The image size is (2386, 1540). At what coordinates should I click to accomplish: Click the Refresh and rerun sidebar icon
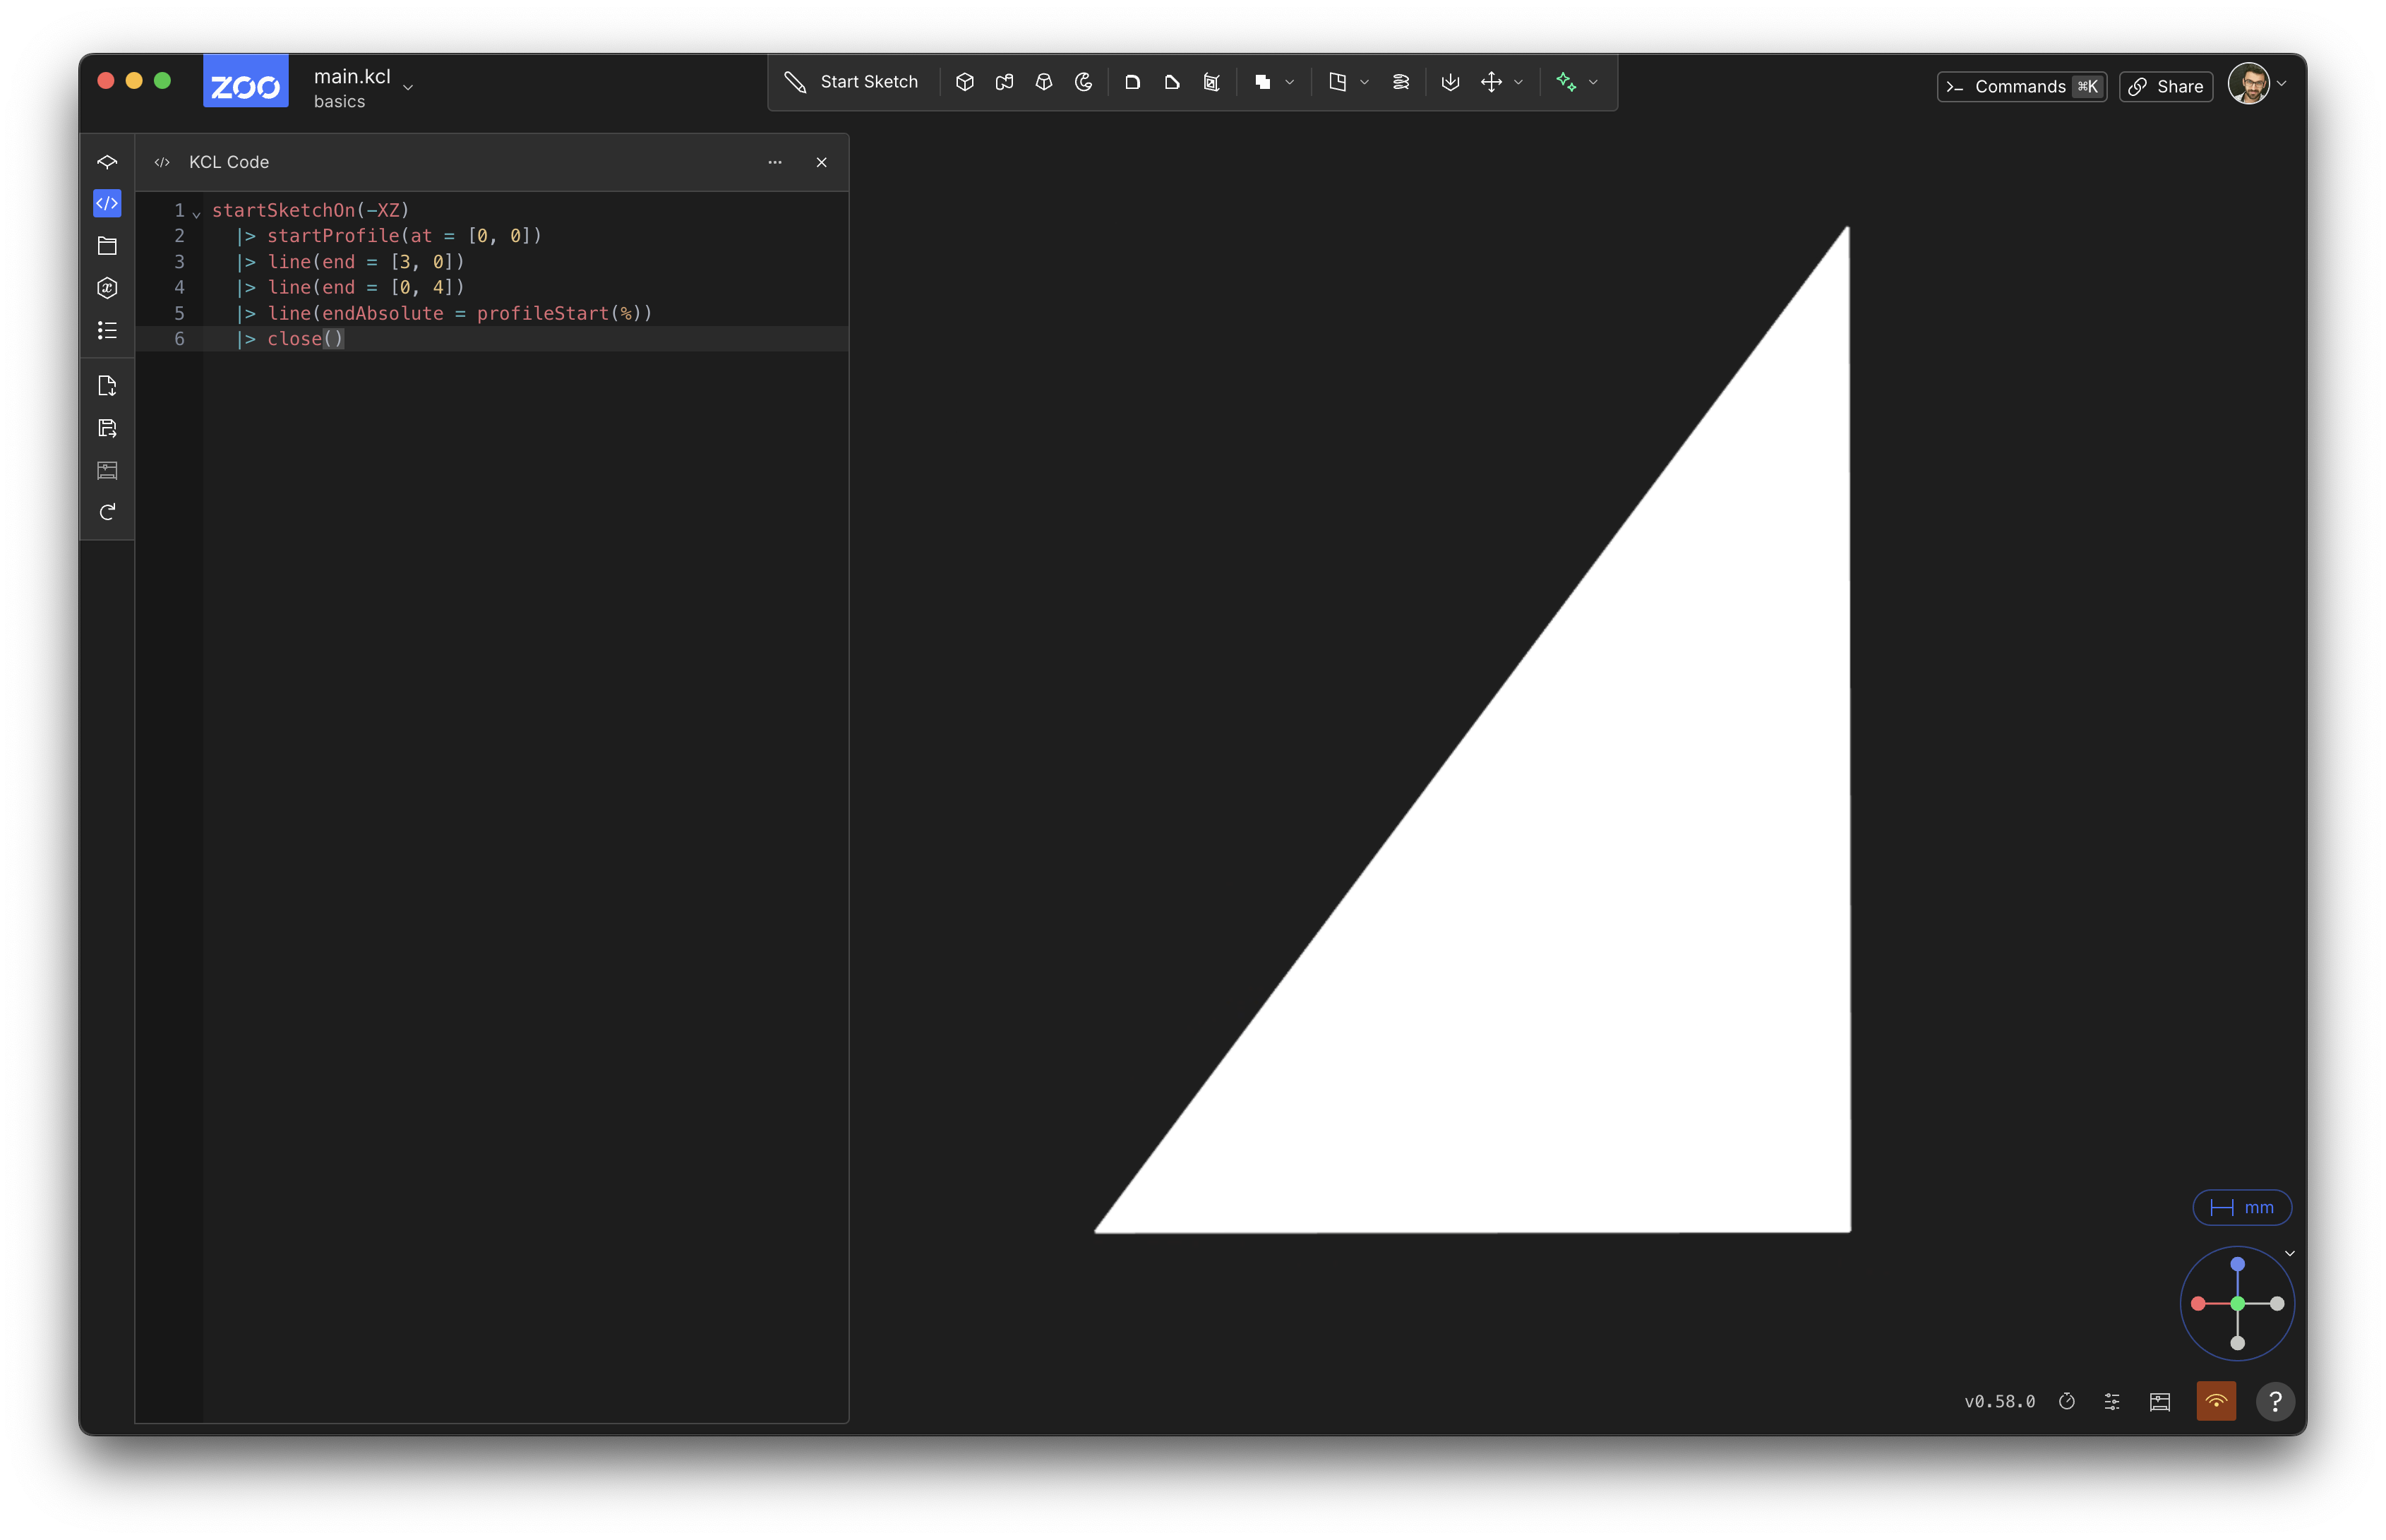[107, 512]
